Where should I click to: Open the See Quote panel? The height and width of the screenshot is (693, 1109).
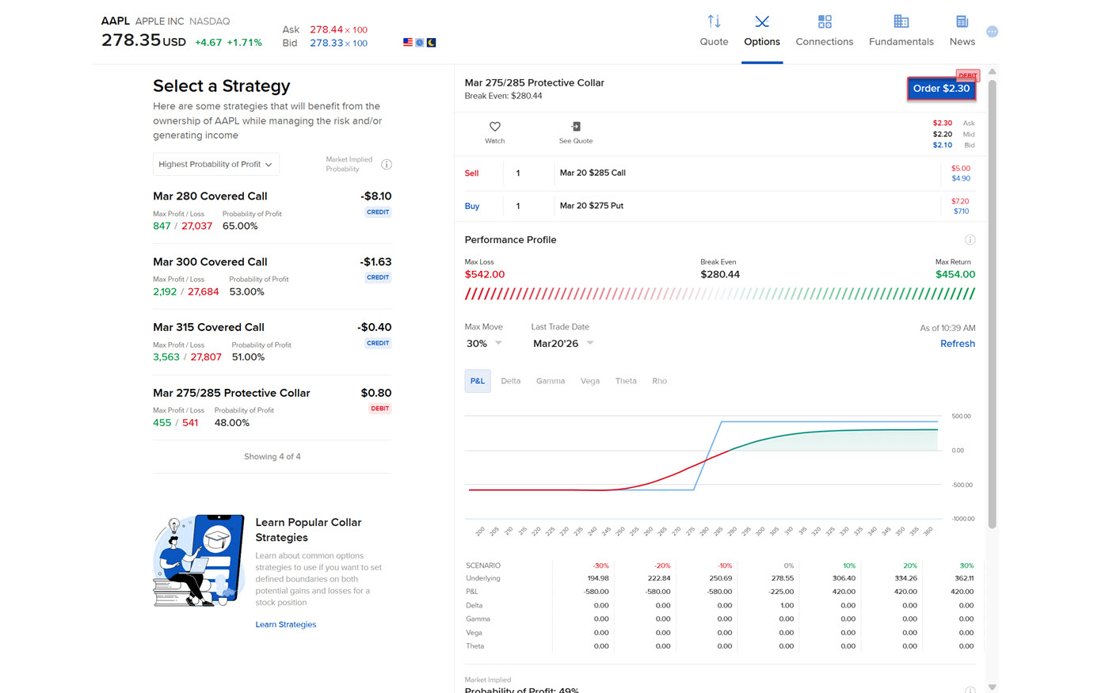pyautogui.click(x=575, y=131)
